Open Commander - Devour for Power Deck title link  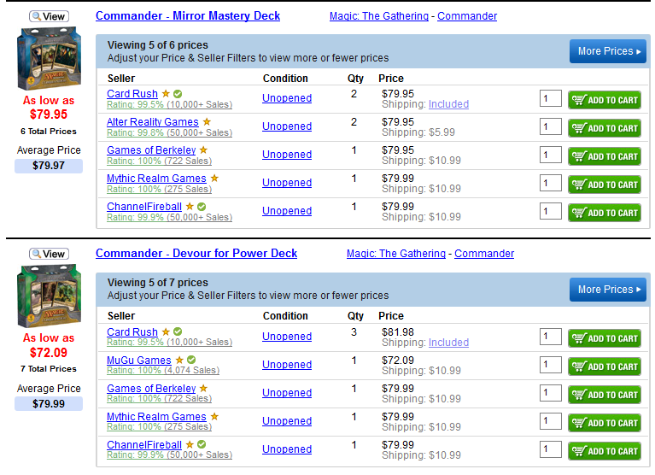tap(196, 254)
